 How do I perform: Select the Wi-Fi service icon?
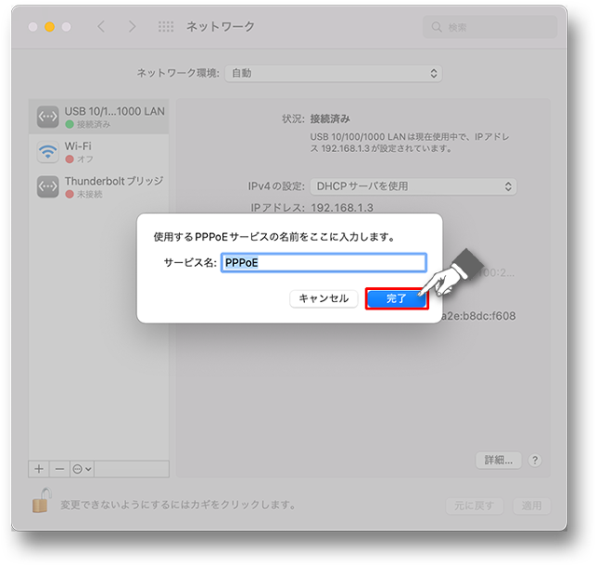tap(48, 152)
